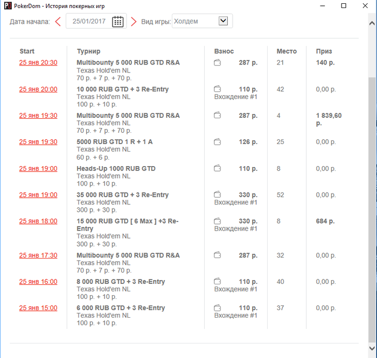Expand the Вид игры Холдем dropdown arrow
Image resolution: width=377 pixels, height=358 pixels.
pyautogui.click(x=223, y=21)
